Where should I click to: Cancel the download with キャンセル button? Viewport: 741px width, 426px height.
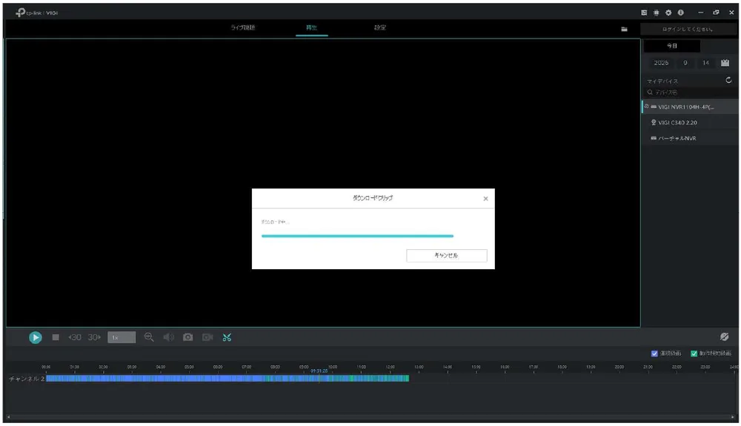point(447,256)
